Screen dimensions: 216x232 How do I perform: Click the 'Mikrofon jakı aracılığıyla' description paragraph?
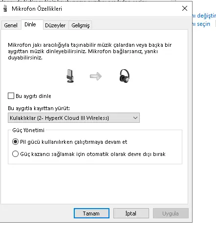[x=89, y=51]
